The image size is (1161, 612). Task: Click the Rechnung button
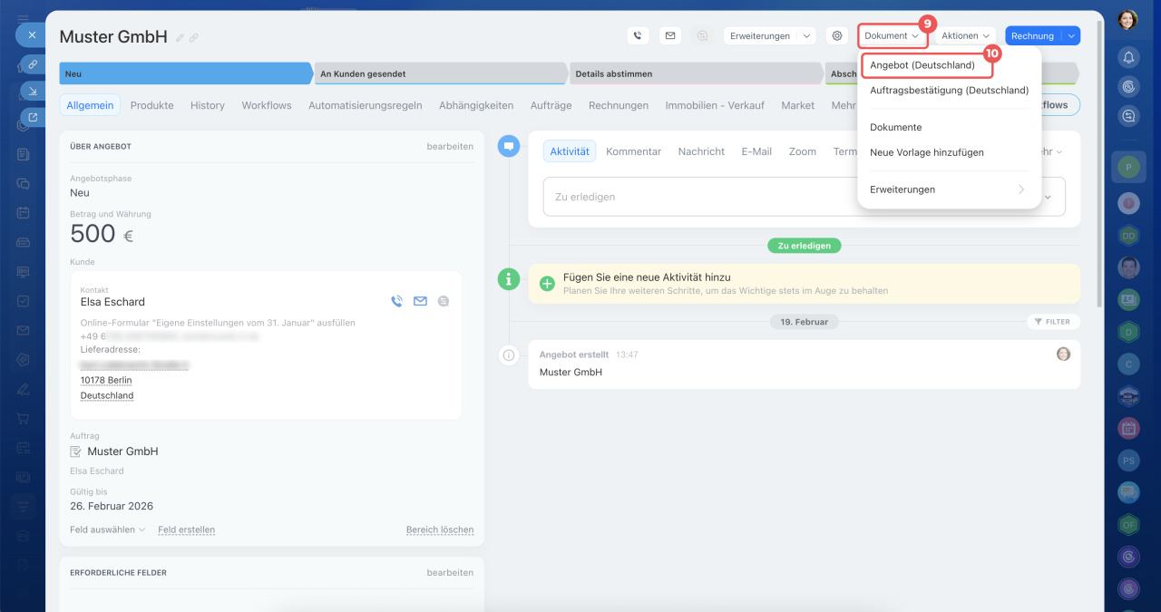pyautogui.click(x=1033, y=36)
